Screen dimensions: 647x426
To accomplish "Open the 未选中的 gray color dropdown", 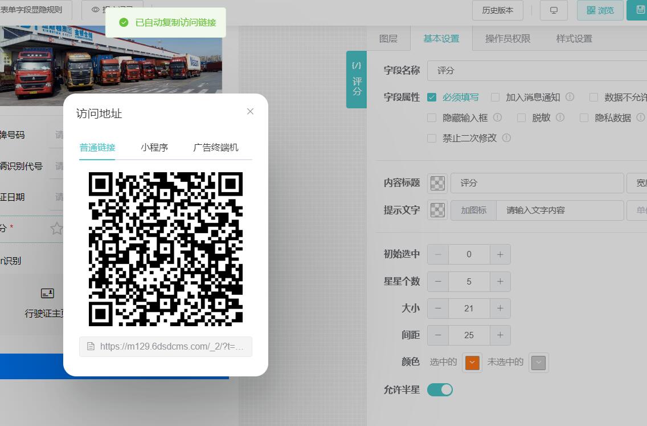I will click(538, 363).
